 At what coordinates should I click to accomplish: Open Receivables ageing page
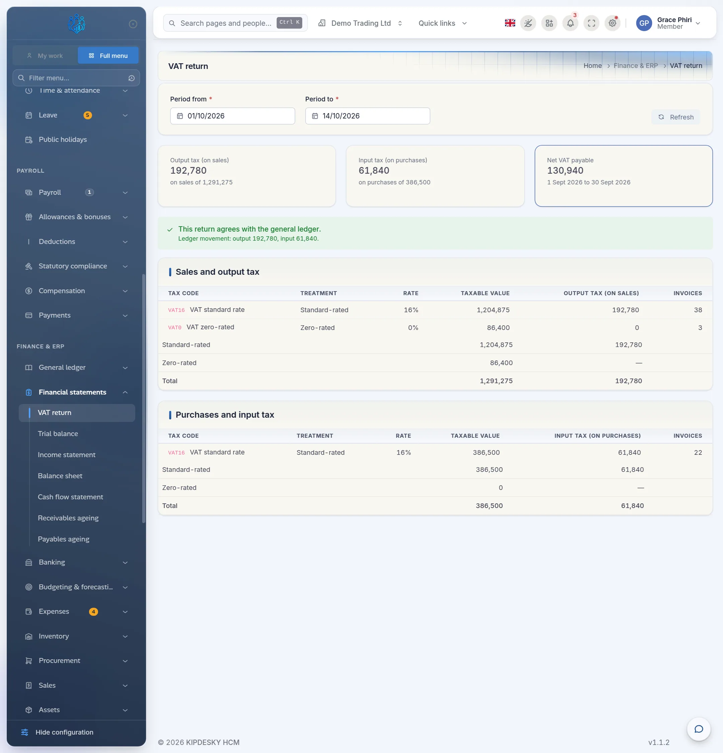[68, 518]
